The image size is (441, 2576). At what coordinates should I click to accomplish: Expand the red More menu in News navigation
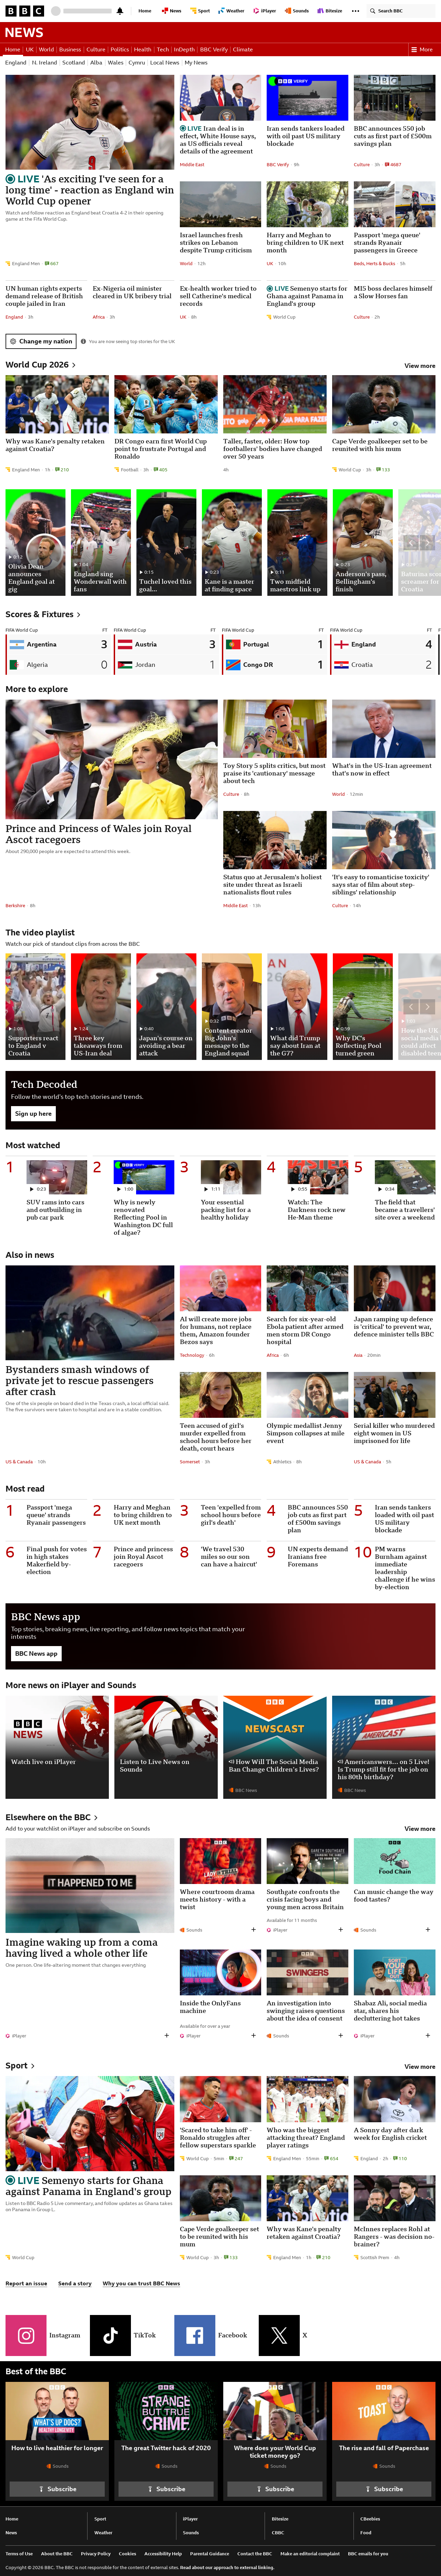tap(422, 49)
